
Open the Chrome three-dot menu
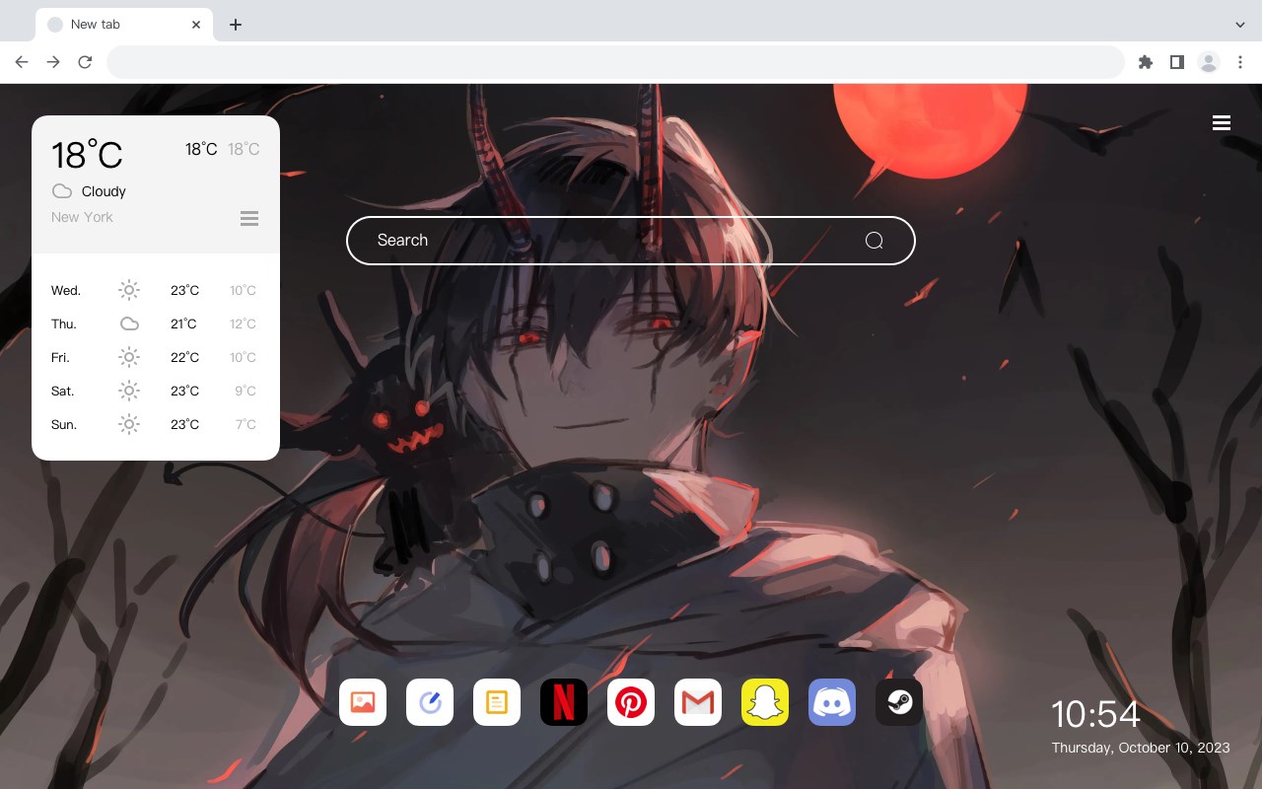coord(1240,62)
